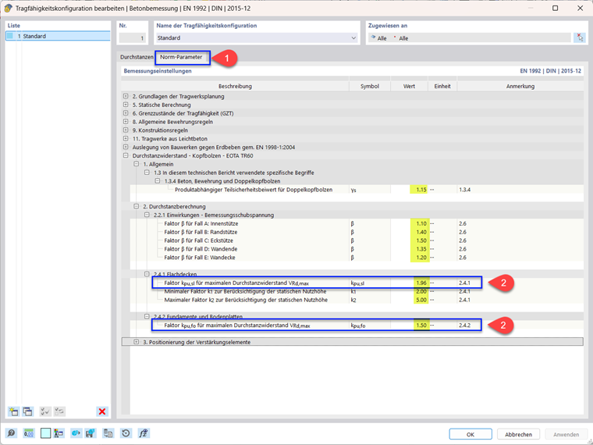Viewport: 593px width, 445px height.
Task: Expand 5. Statische Berechnung
Action: pyautogui.click(x=126, y=105)
